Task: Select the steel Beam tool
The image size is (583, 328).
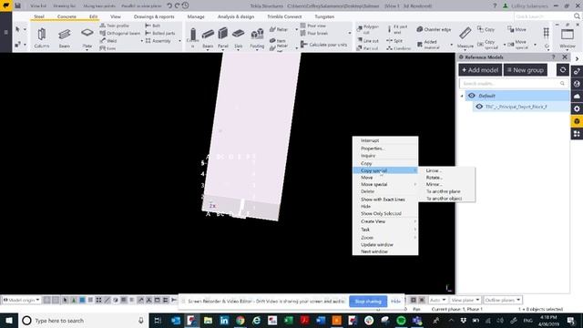Action: tap(65, 37)
